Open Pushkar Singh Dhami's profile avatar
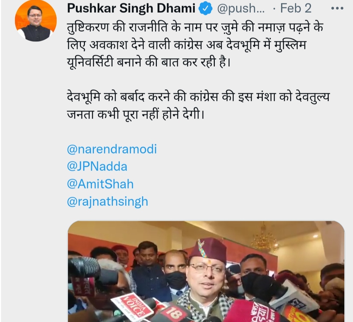Image resolution: width=353 pixels, height=322 pixels. pos(36,21)
